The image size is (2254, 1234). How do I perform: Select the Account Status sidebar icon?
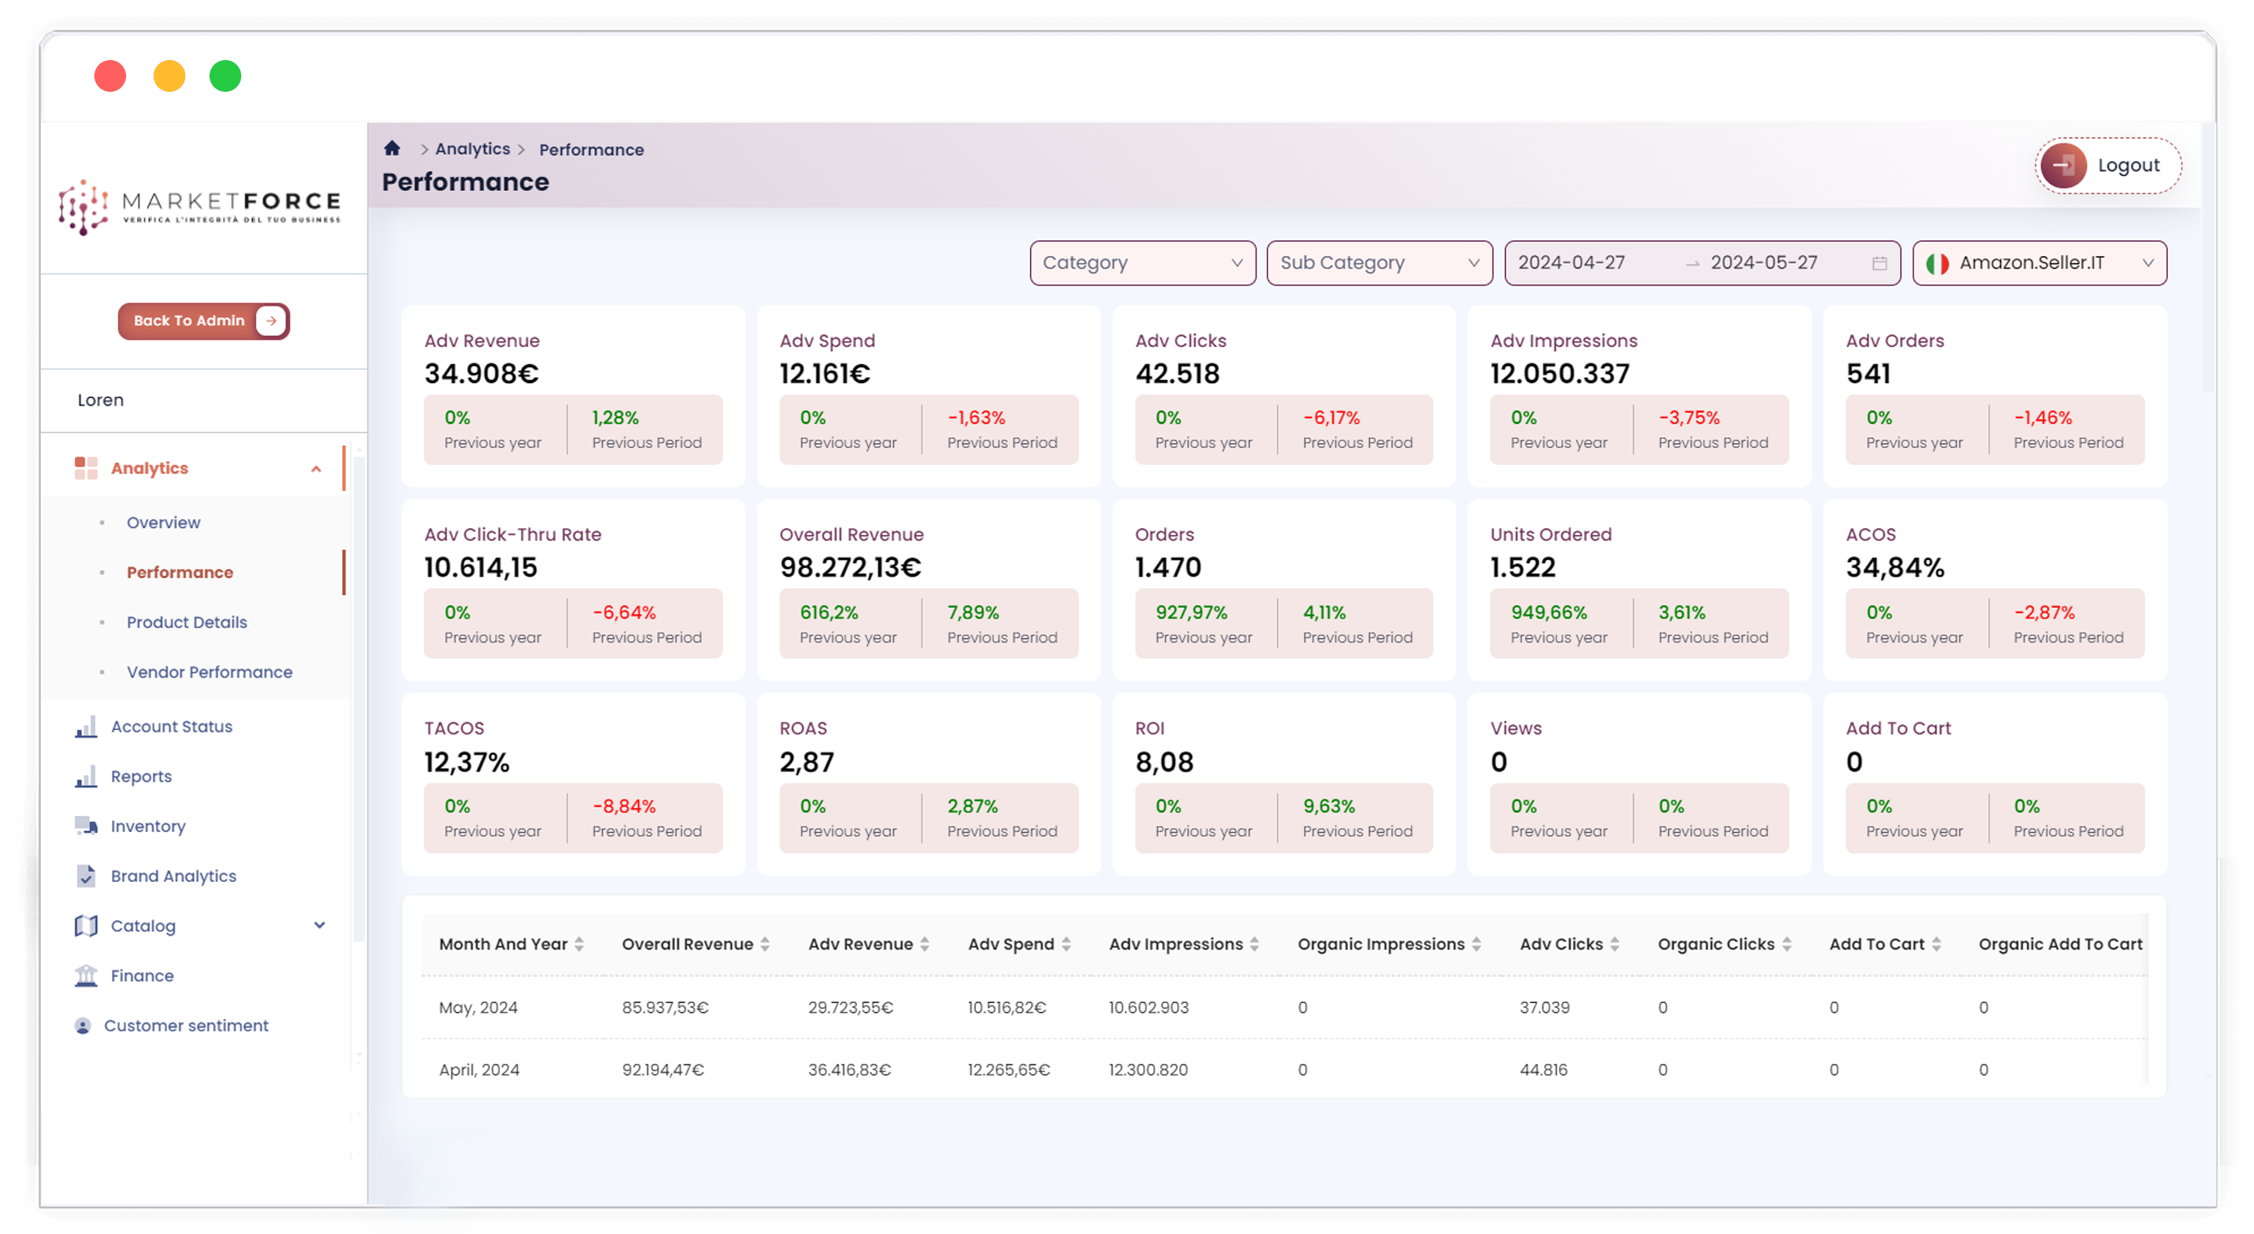[x=86, y=726]
